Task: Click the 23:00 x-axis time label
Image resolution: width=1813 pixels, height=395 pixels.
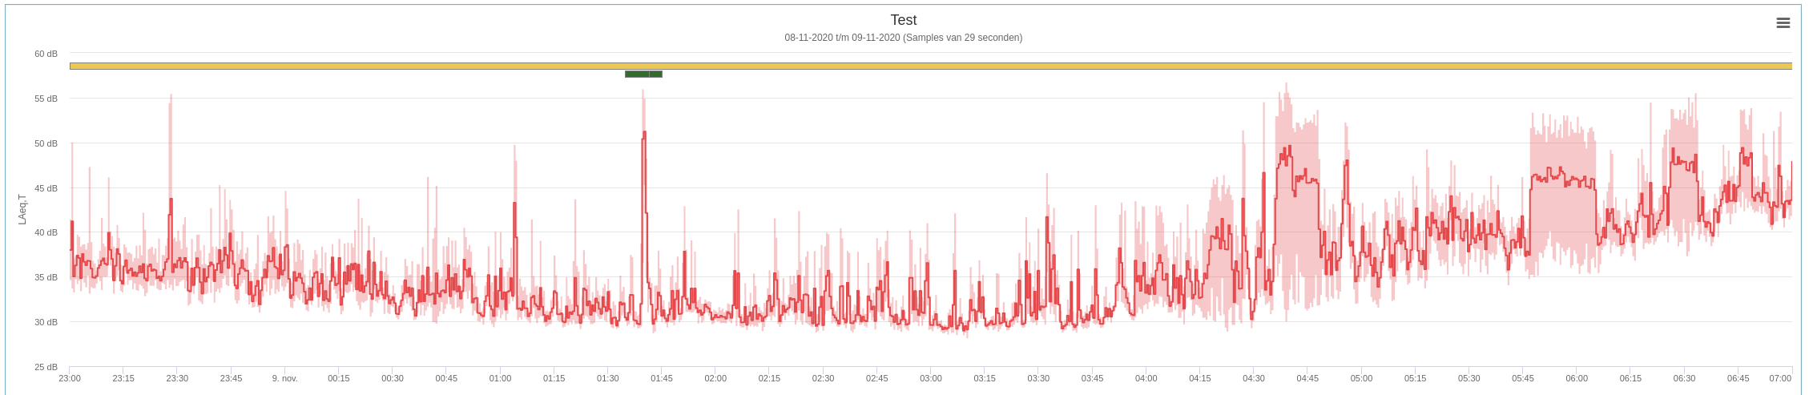Action: tap(70, 378)
